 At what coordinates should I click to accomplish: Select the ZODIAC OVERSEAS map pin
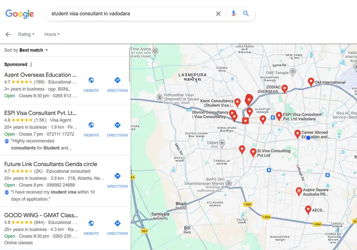click(x=284, y=89)
